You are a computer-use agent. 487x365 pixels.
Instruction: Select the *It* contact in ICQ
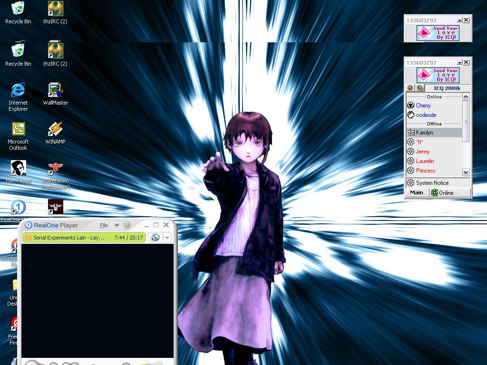[x=419, y=142]
